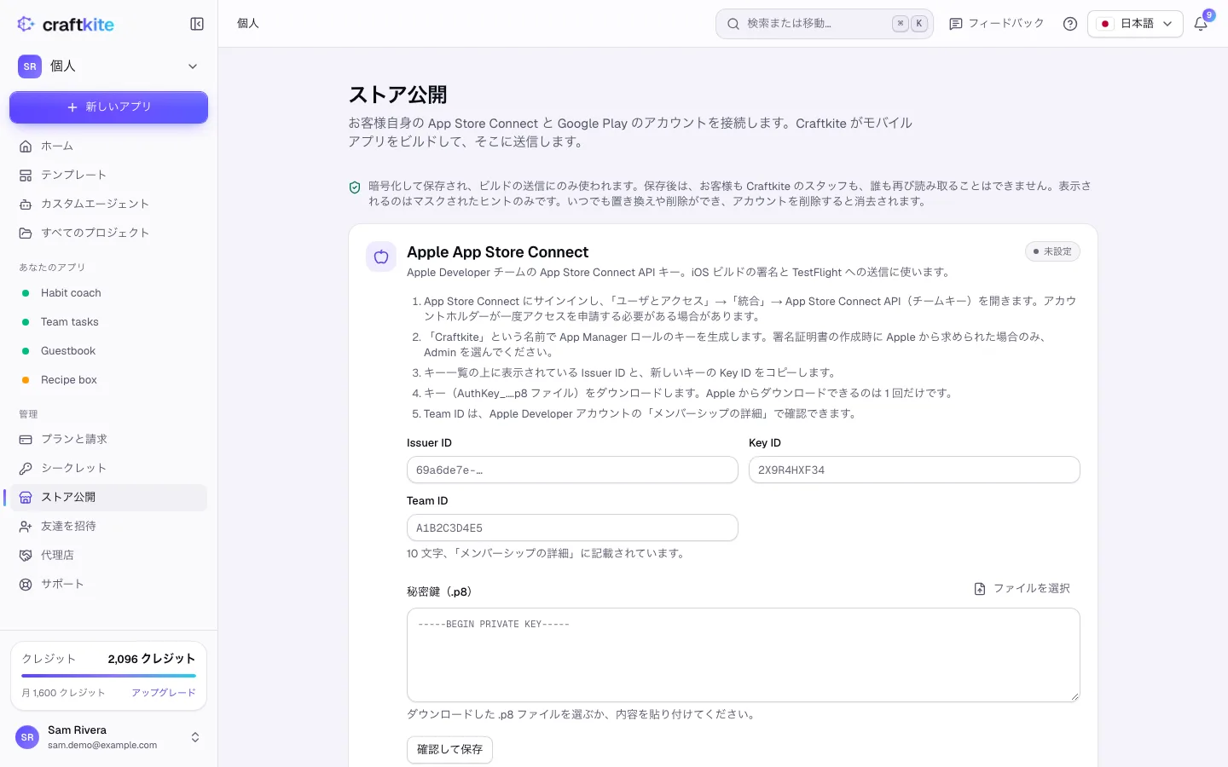Click the すべてのプロジェクト folder icon
This screenshot has height=767, width=1228.
point(26,233)
